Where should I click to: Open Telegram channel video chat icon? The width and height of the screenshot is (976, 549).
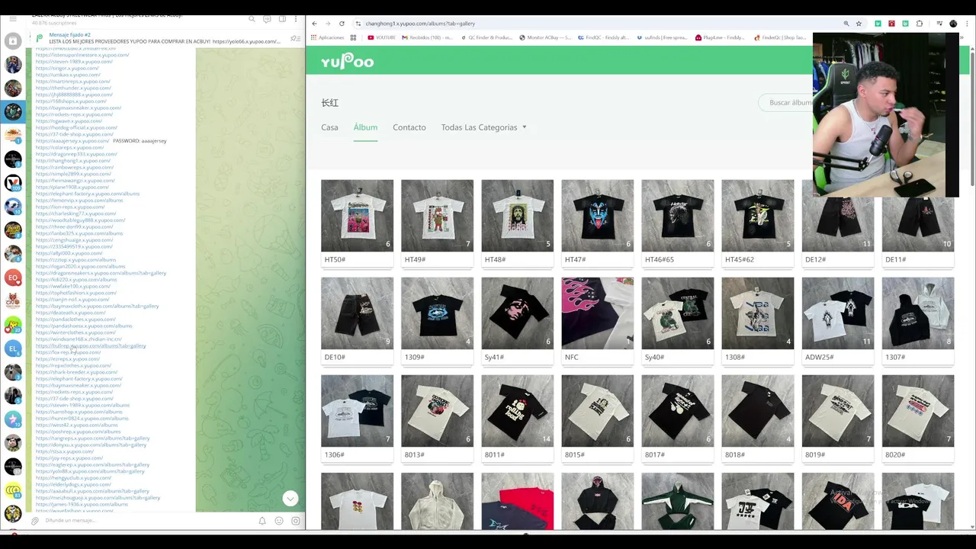point(267,19)
